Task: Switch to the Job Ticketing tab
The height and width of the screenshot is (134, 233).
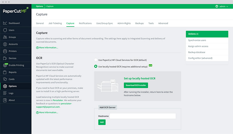Action: pyautogui.click(x=55, y=23)
